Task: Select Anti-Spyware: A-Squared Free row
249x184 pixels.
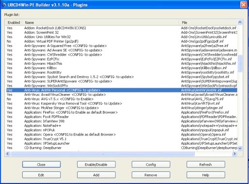Action: [x=122, y=46]
